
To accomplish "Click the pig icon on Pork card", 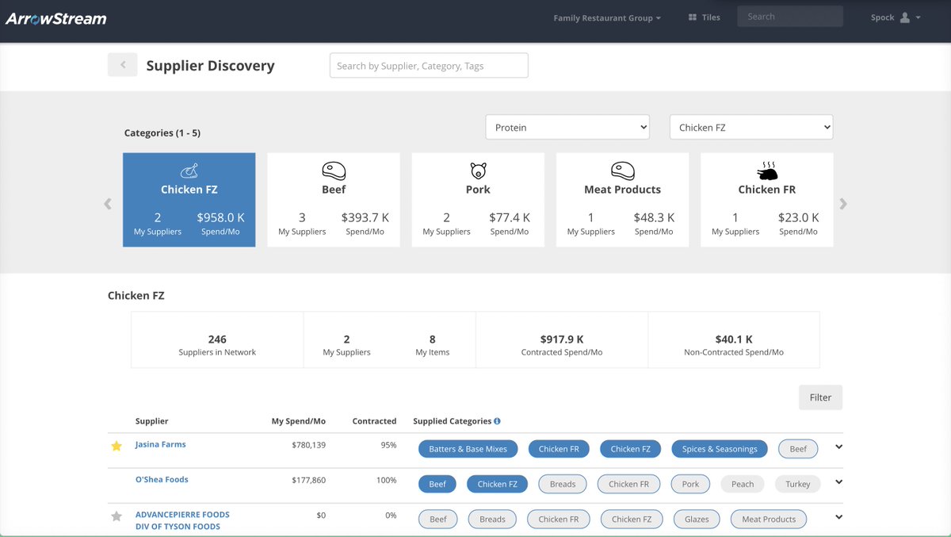I will coord(478,171).
